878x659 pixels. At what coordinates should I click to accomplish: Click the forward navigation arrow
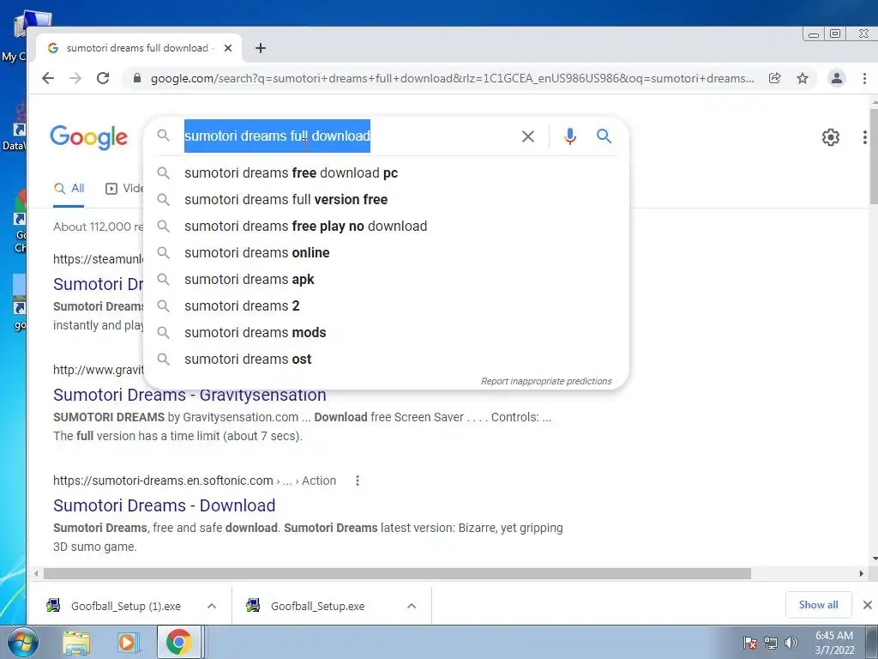pyautogui.click(x=75, y=78)
